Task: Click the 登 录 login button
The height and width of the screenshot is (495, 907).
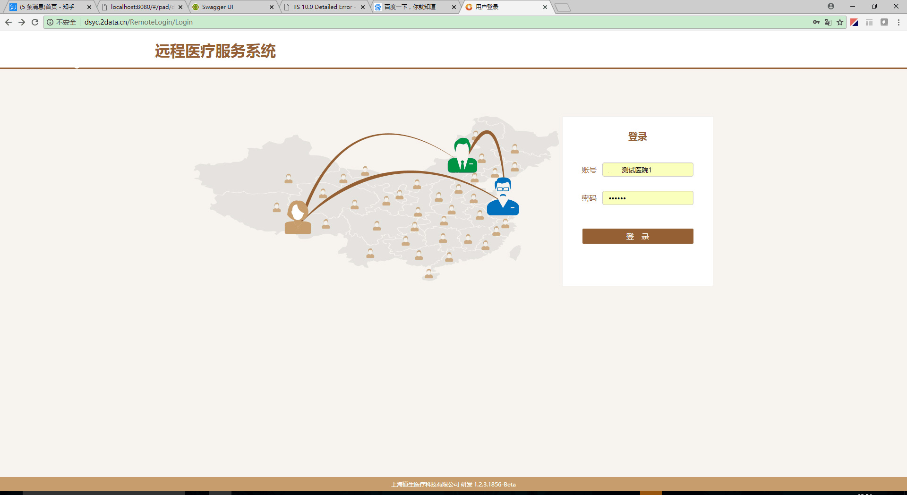Action: click(x=638, y=236)
